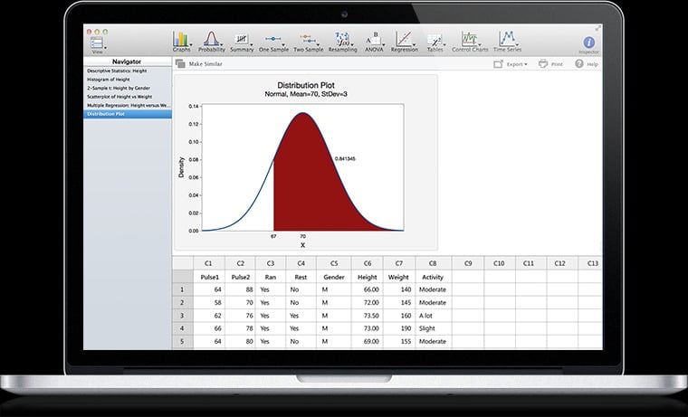
Task: Click Pulse1 cell with value 58
Action: [x=209, y=302]
